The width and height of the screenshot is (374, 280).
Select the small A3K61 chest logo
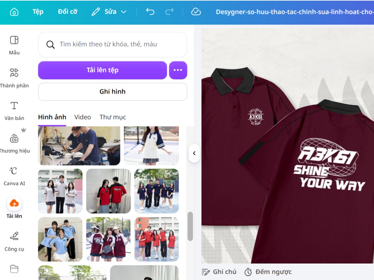pyautogui.click(x=256, y=118)
